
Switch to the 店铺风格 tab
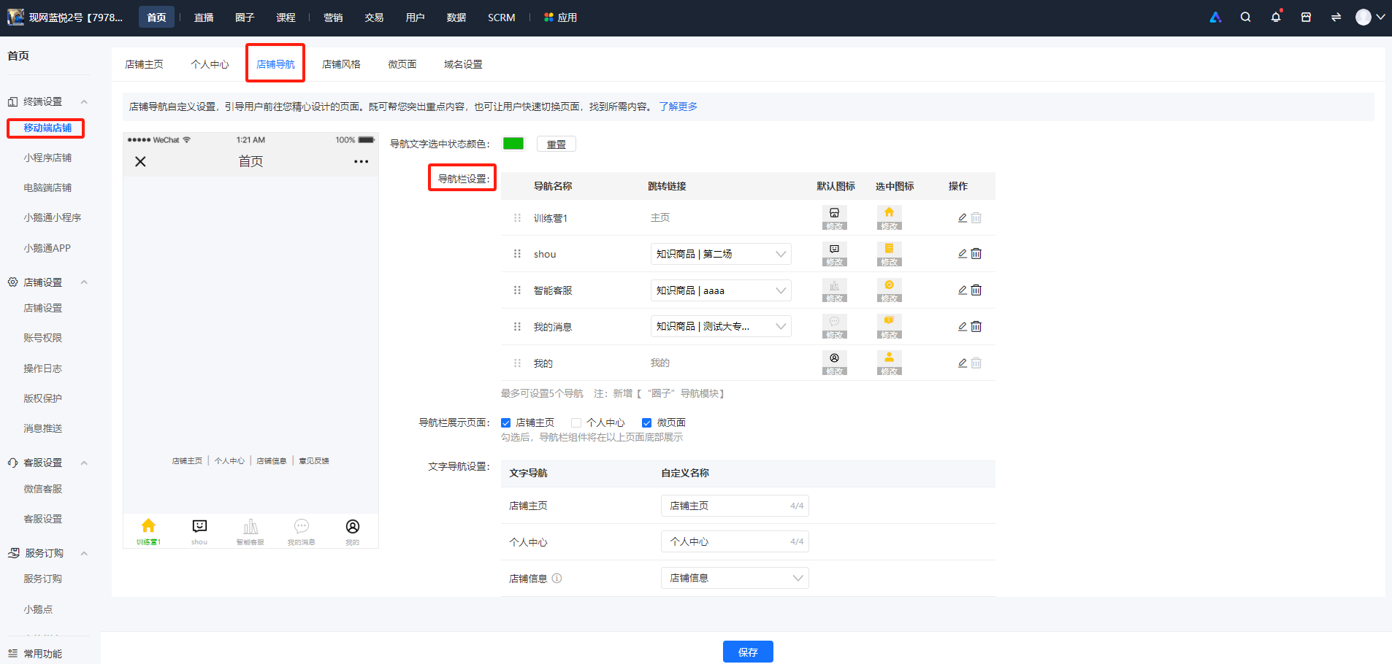341,64
